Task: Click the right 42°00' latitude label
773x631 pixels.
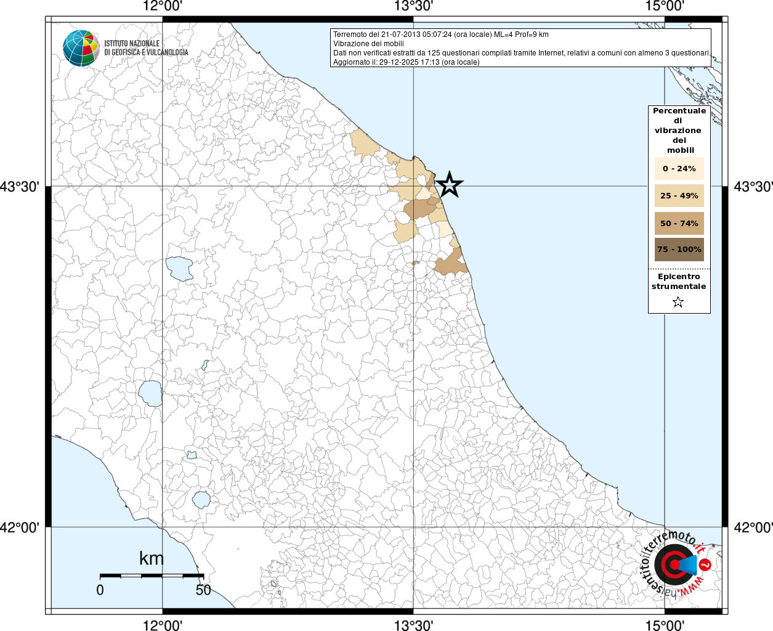Action: 753,527
